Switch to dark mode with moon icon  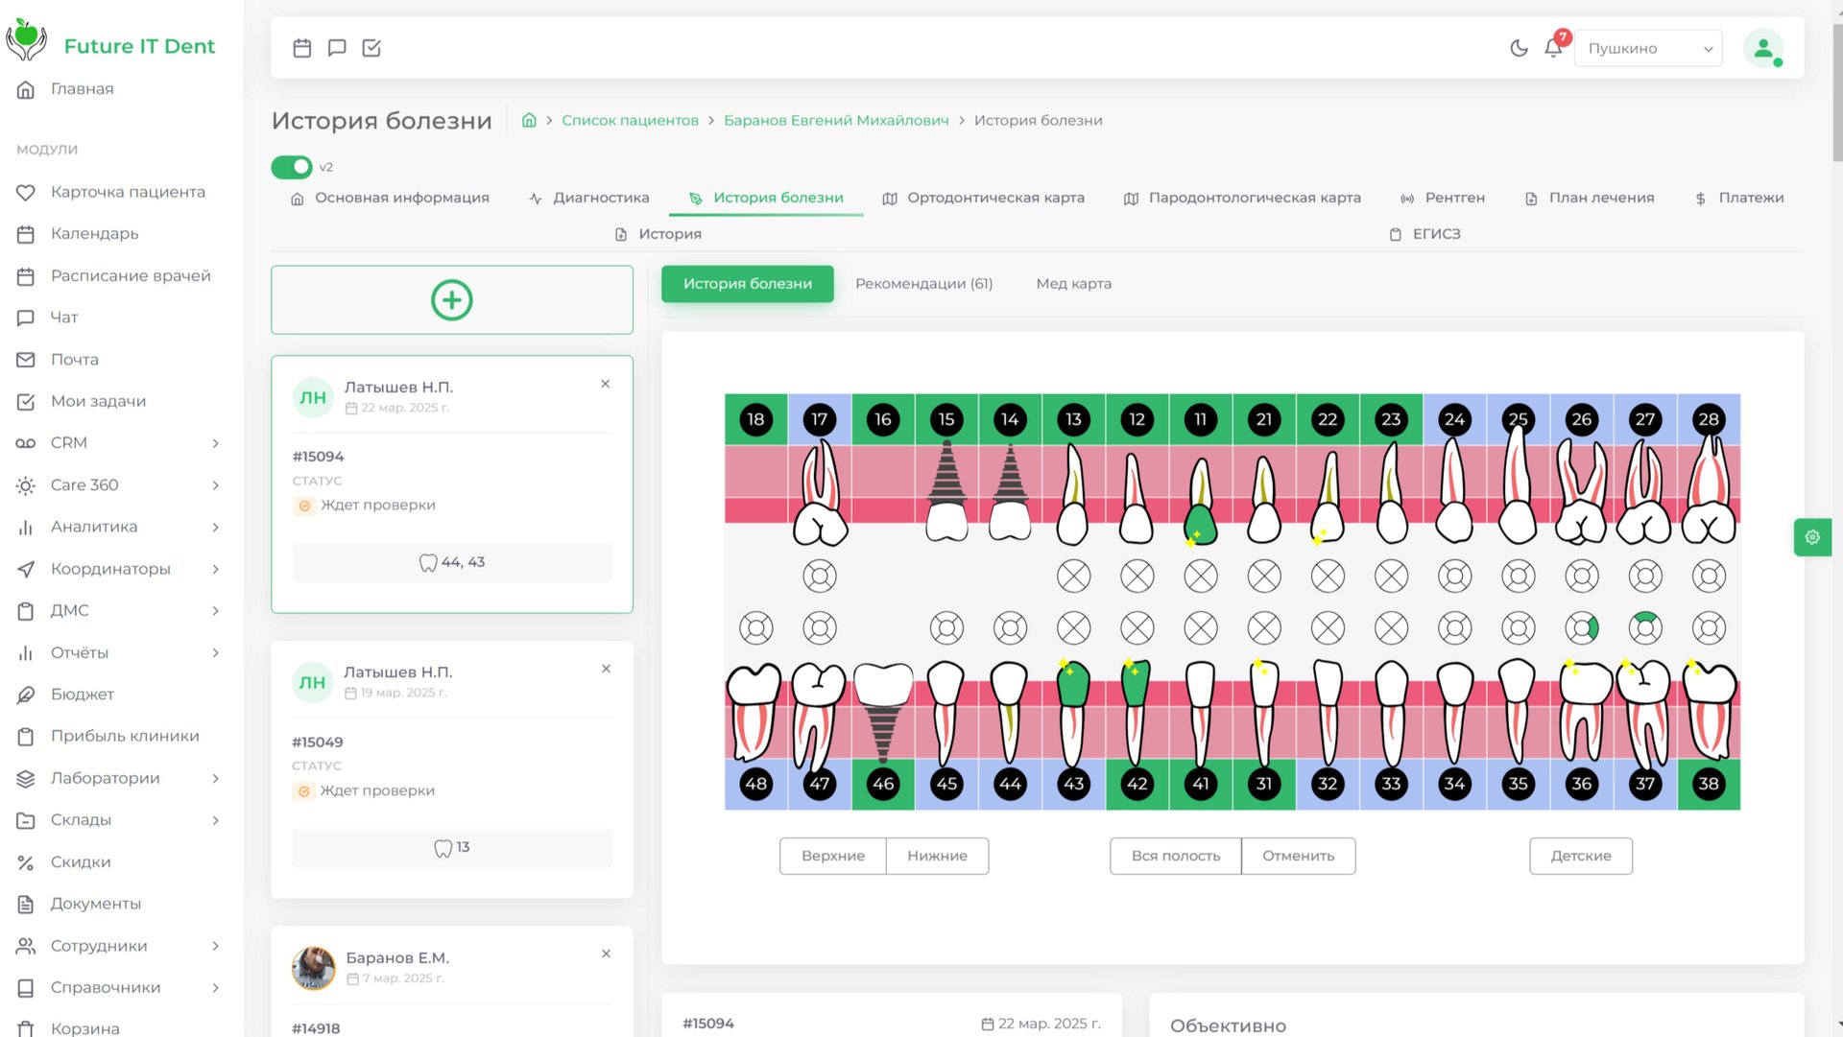[1519, 48]
